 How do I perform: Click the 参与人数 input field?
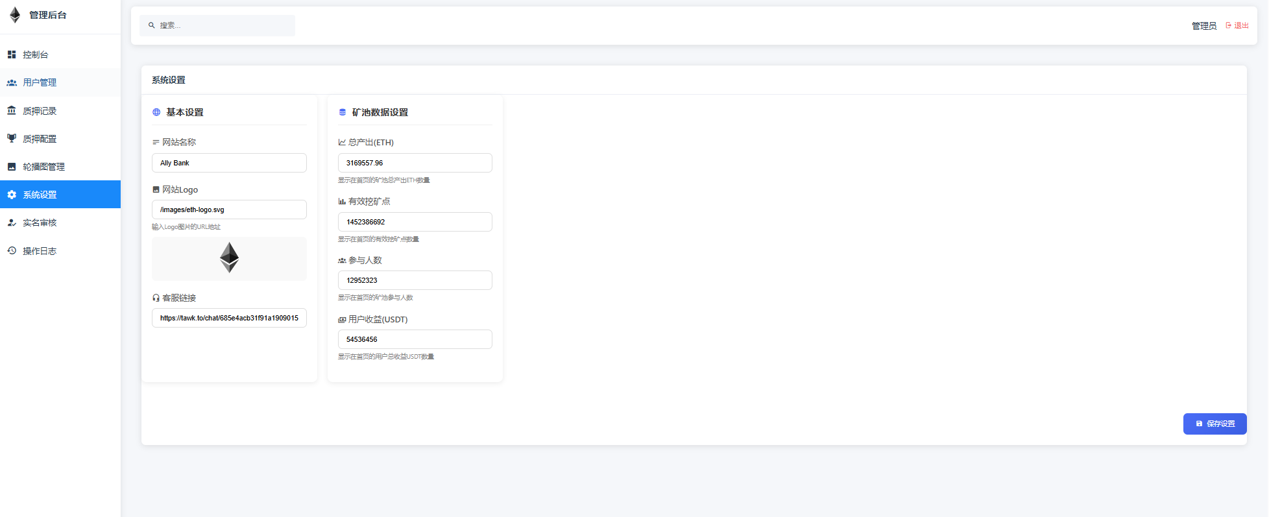click(x=415, y=280)
